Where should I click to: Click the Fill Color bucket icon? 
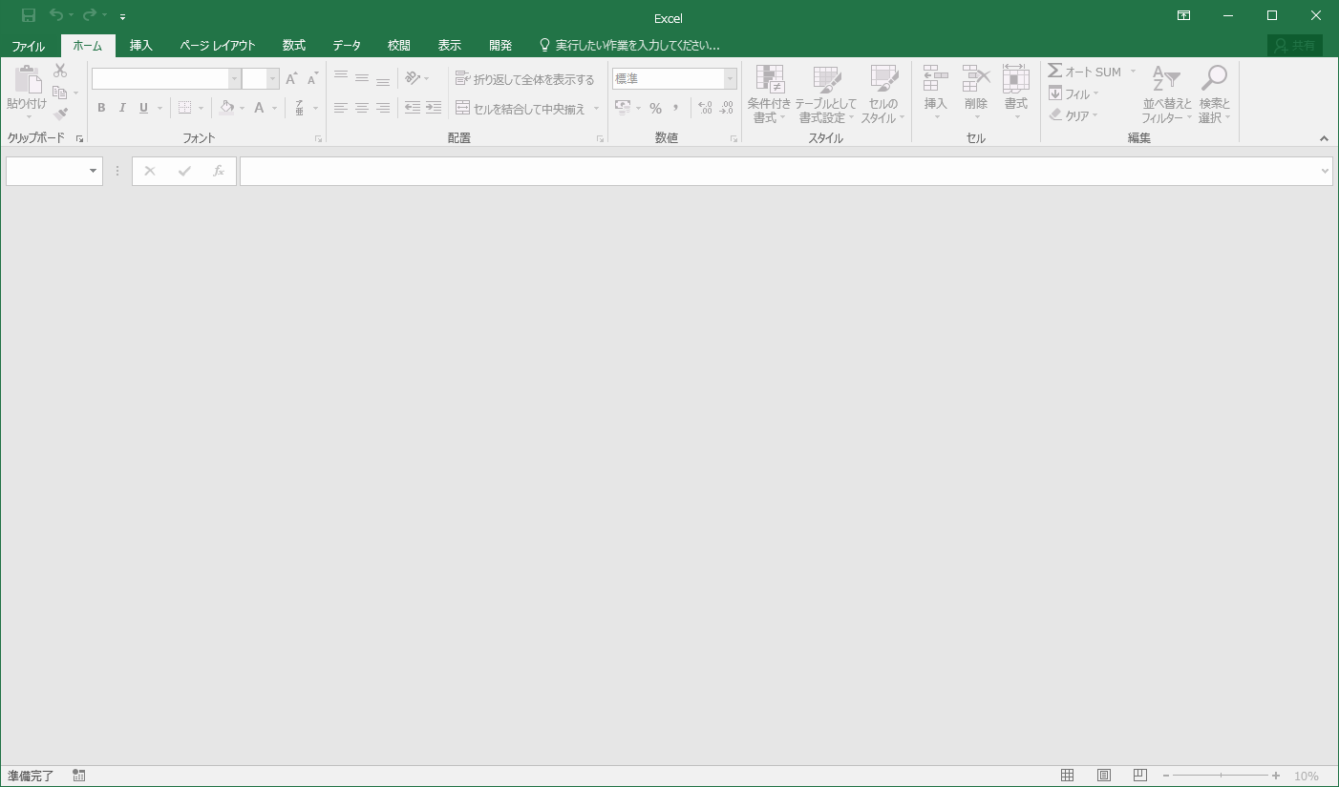point(226,108)
